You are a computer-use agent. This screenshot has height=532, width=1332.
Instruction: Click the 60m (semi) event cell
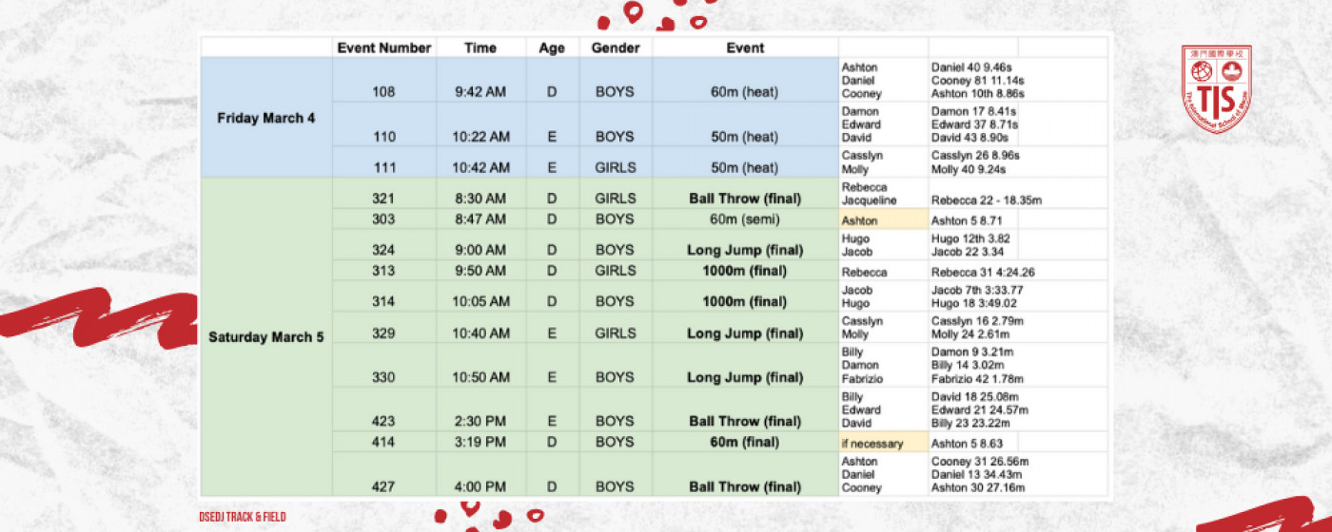point(744,218)
